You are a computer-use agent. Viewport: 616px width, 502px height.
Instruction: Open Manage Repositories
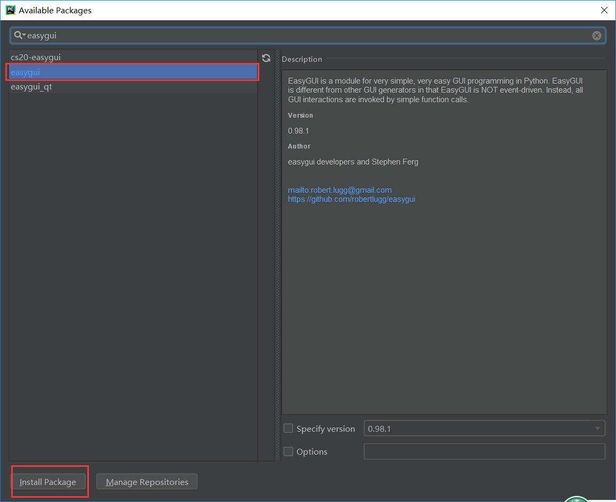click(x=146, y=482)
